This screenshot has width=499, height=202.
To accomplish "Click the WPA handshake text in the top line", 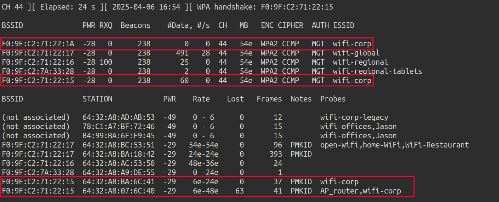I will coord(265,7).
